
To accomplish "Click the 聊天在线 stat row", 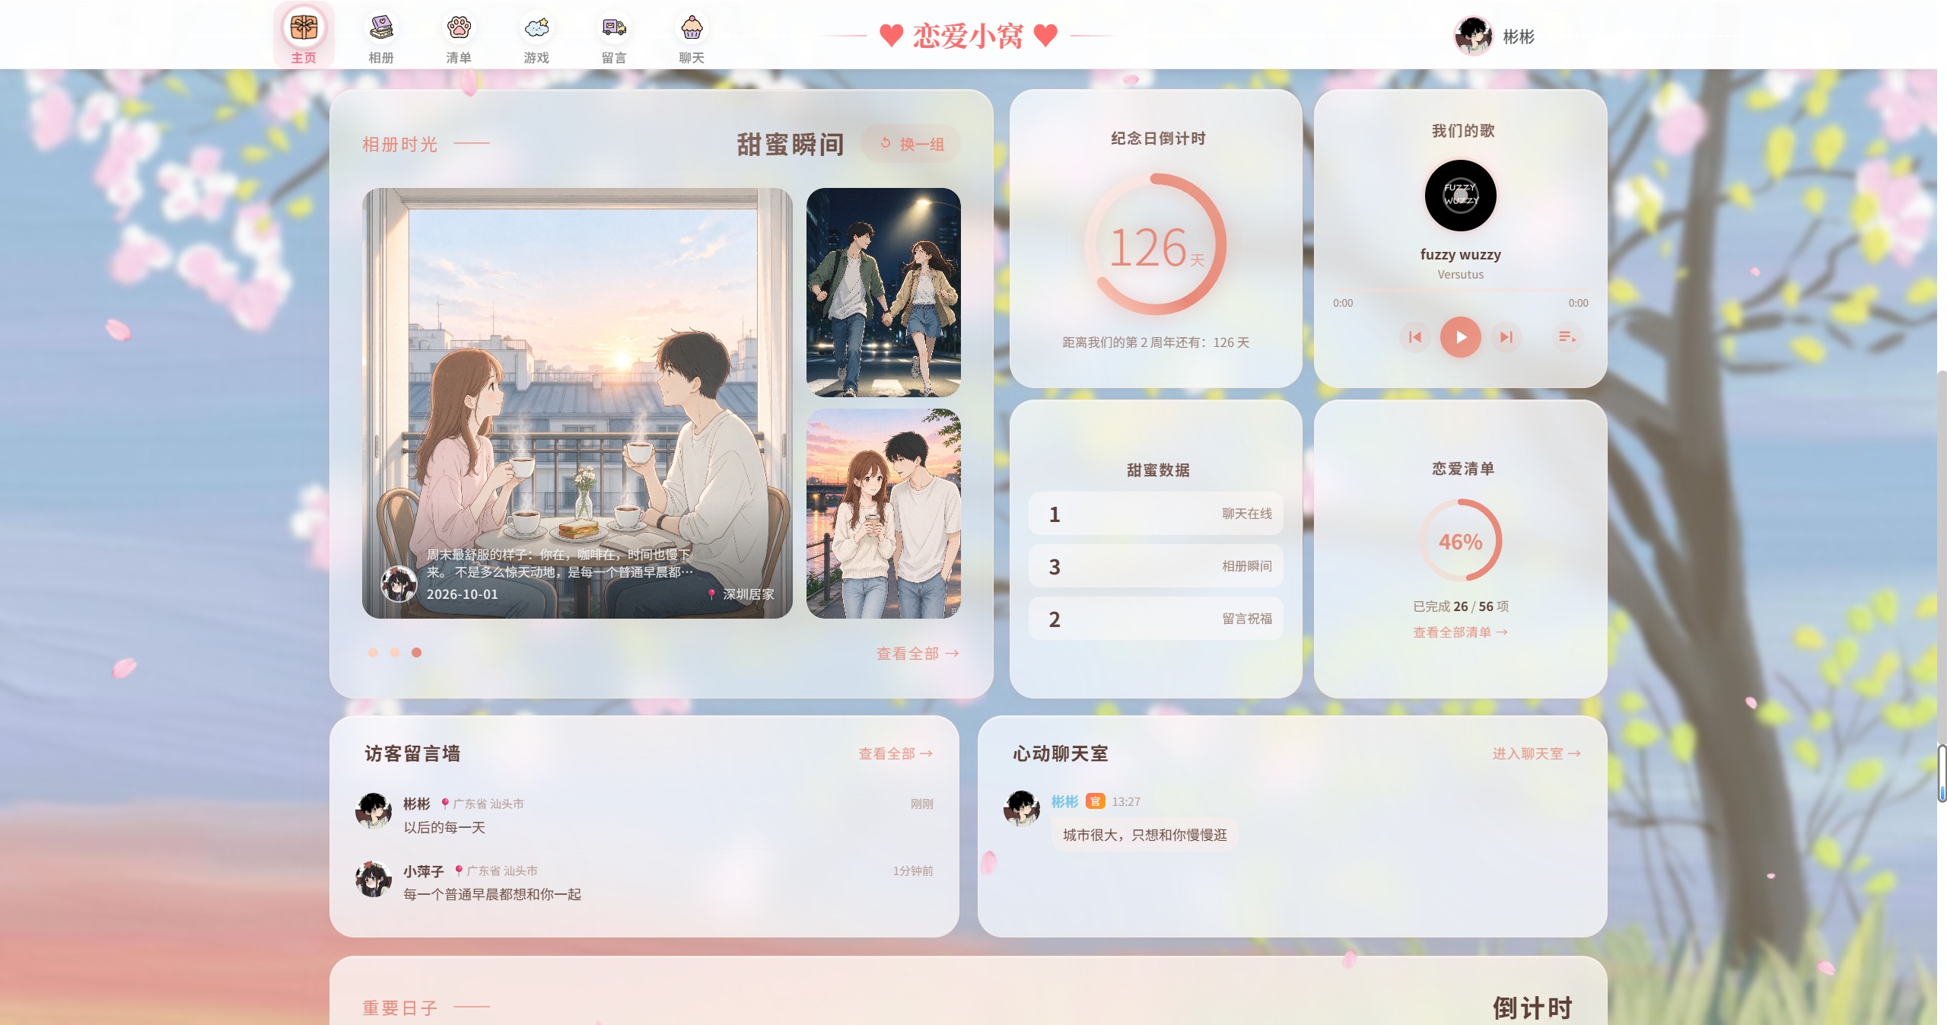I will pos(1156,514).
